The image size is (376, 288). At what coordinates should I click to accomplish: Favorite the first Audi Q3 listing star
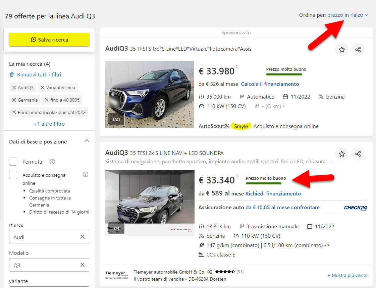(341, 50)
